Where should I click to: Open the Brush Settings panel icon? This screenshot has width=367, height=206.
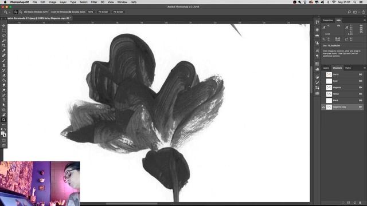317,82
